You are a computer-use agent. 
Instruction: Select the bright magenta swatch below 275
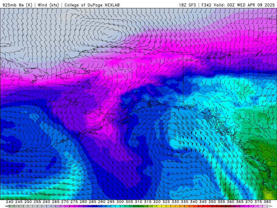click(x=72, y=206)
